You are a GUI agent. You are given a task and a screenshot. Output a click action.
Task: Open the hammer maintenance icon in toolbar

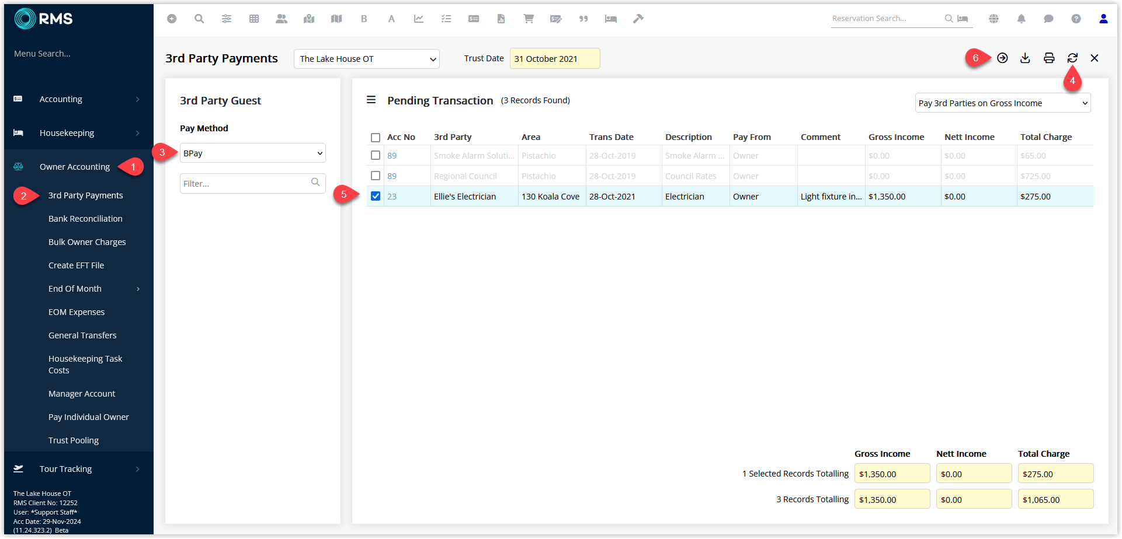tap(638, 19)
